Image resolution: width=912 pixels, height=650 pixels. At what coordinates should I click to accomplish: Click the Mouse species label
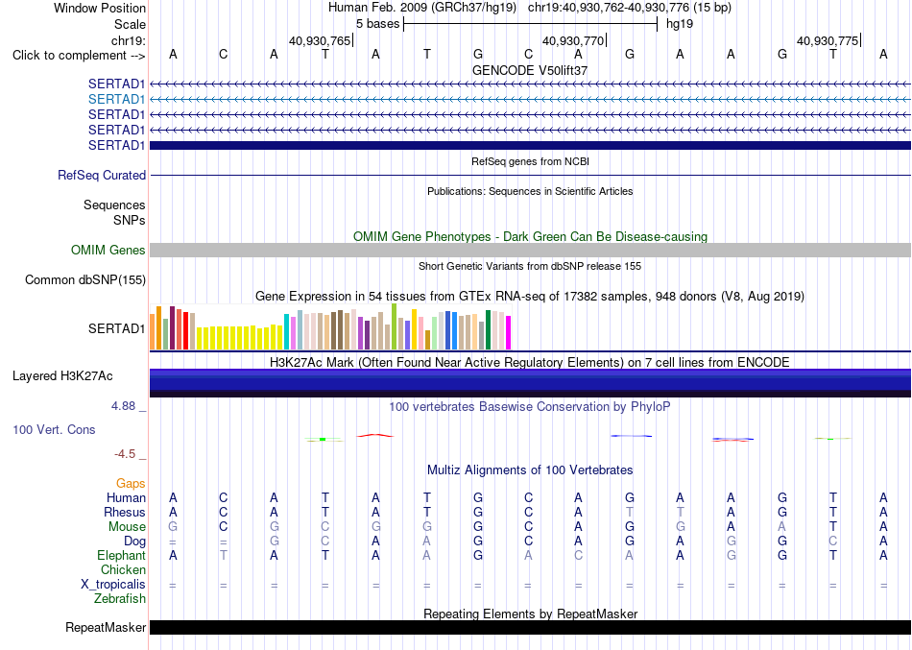coord(127,527)
